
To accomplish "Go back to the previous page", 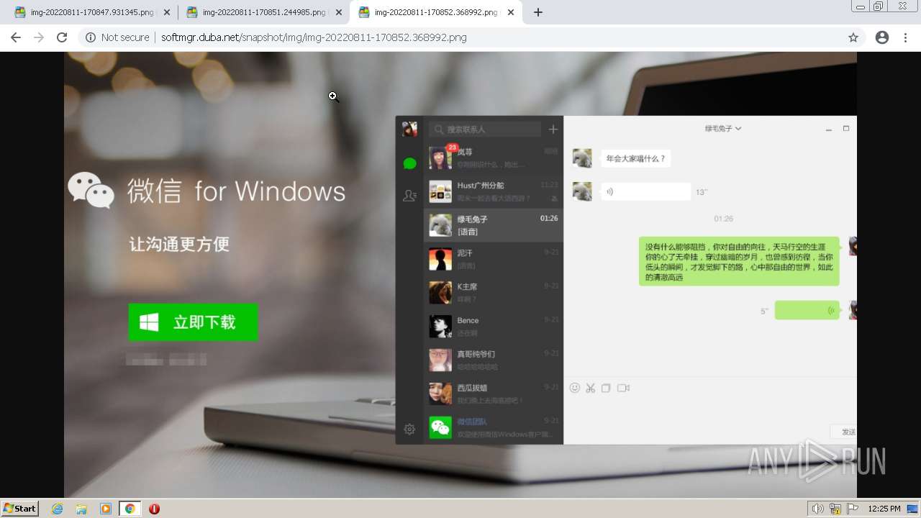I will coord(16,37).
